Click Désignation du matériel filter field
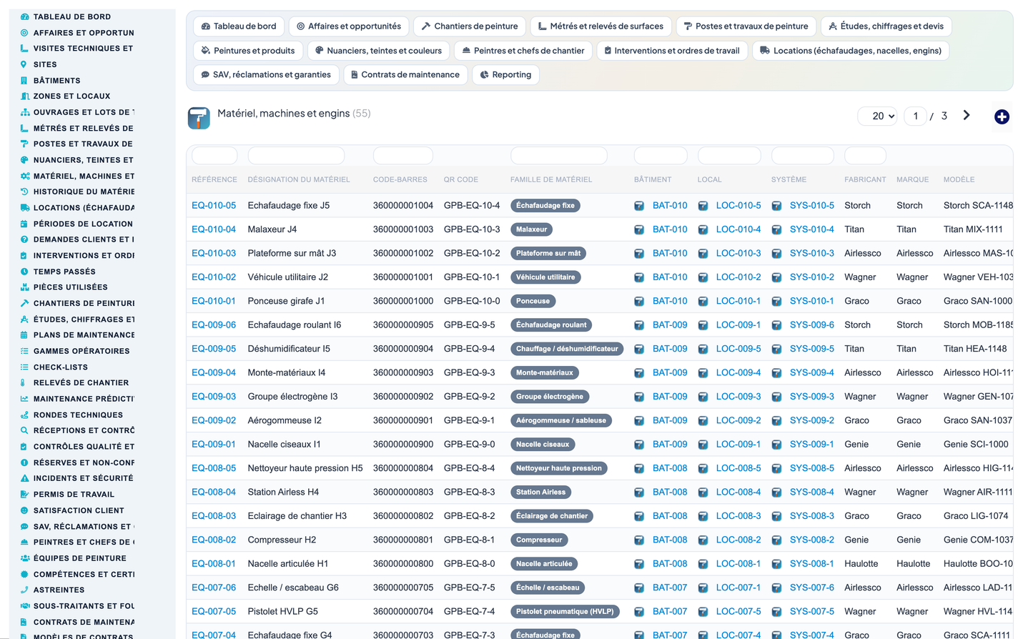Screen dimensions: 1033x639 (x=296, y=155)
